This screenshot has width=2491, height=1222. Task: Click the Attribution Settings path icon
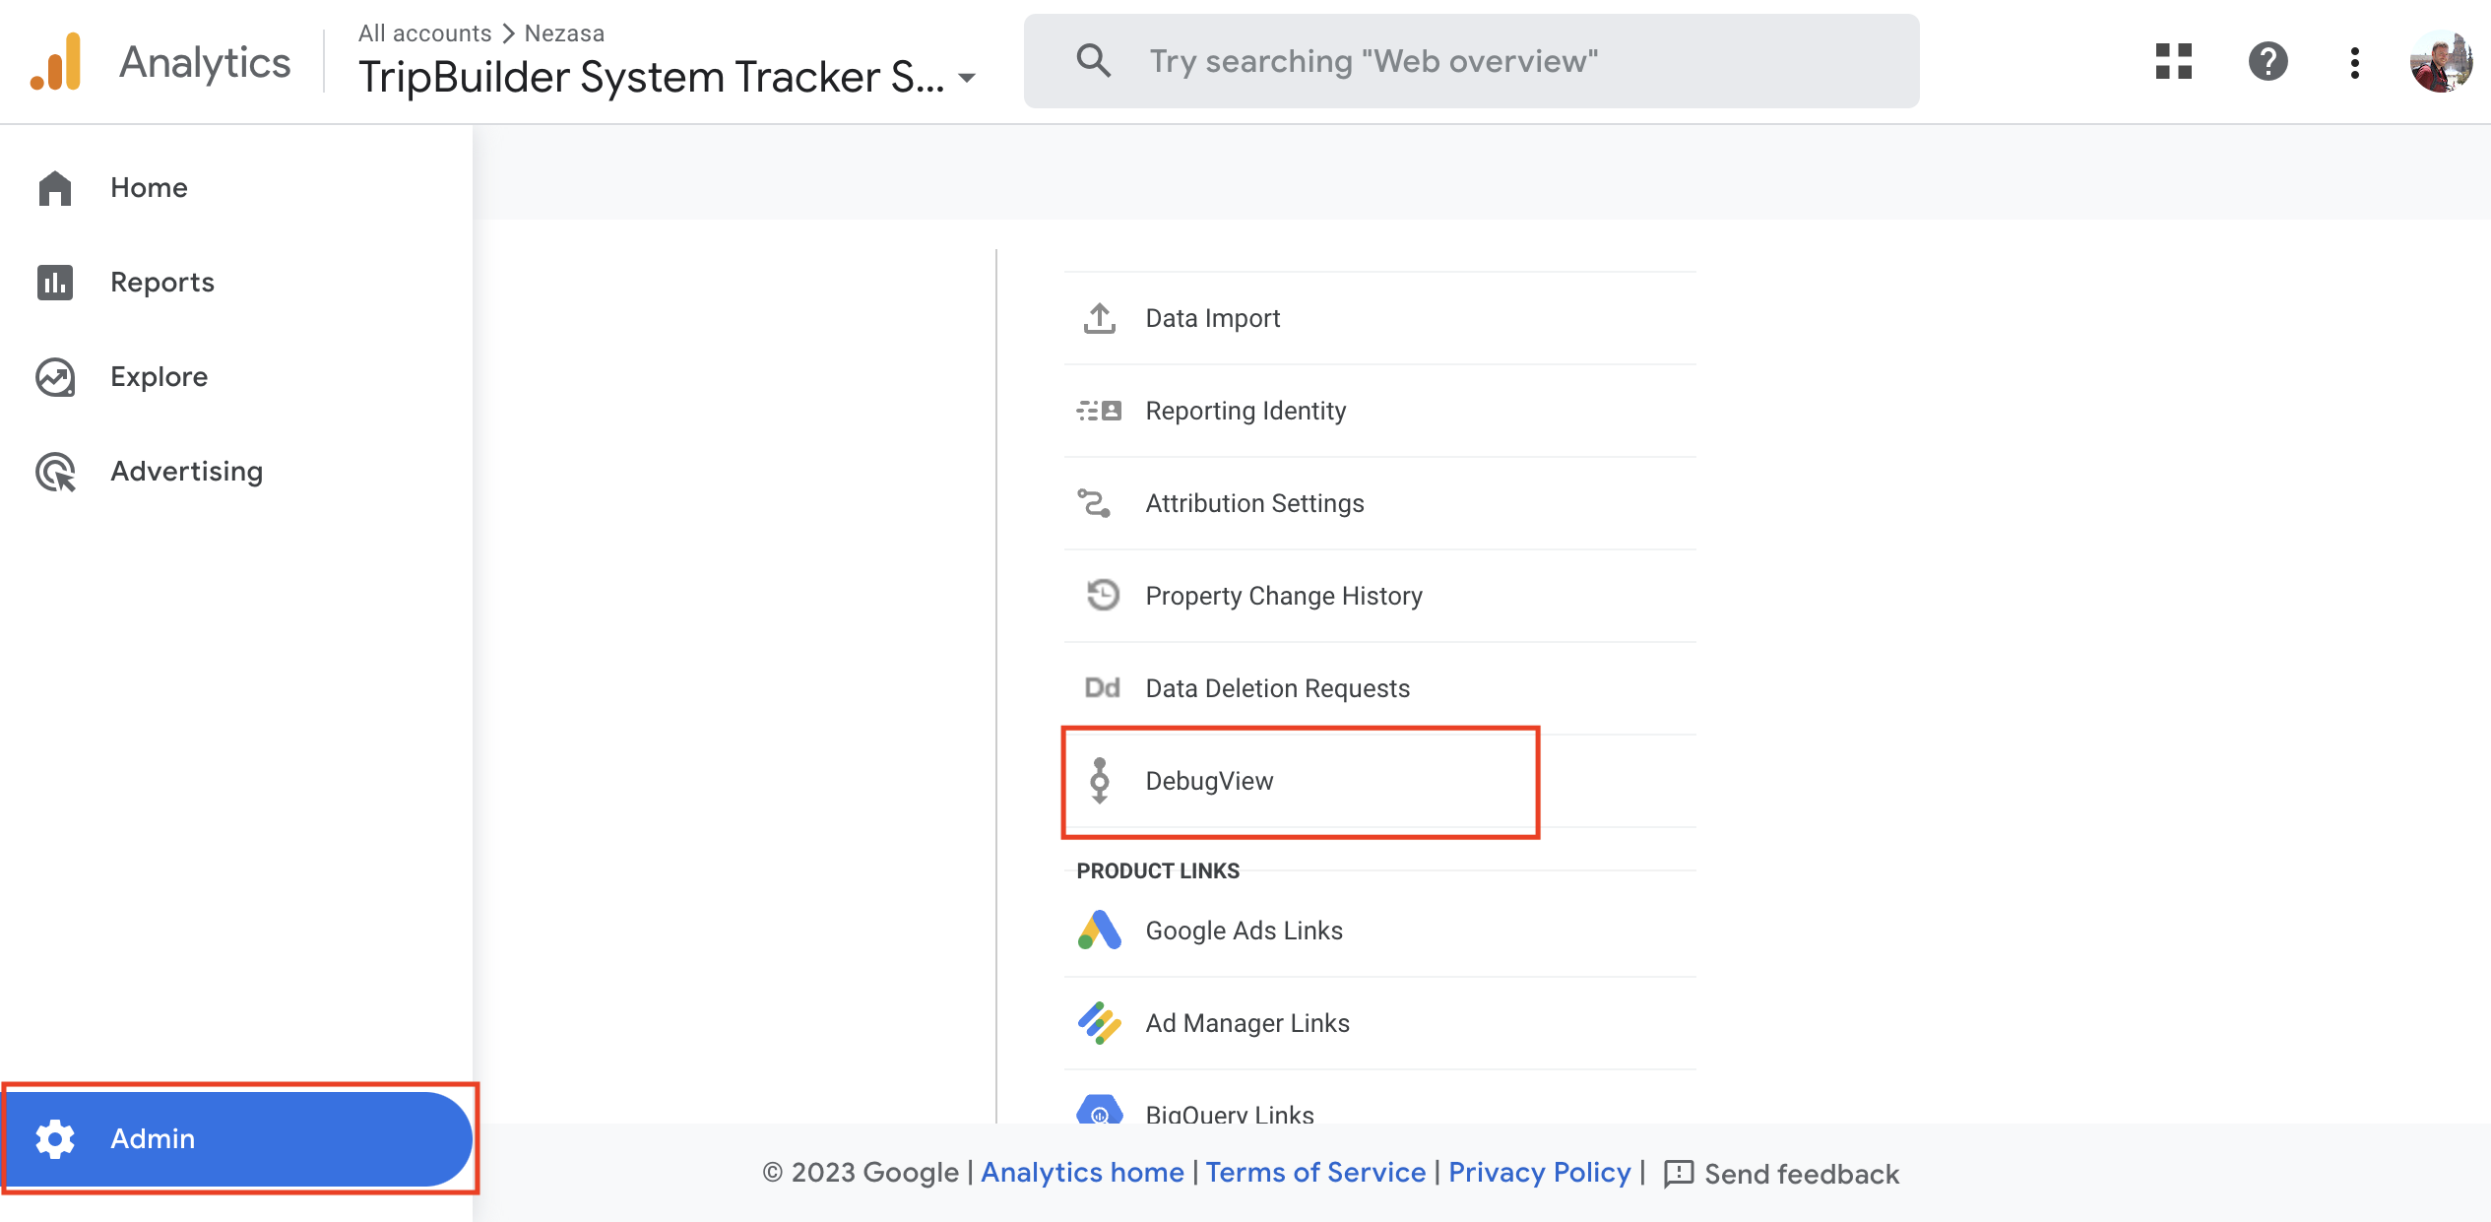(1095, 503)
